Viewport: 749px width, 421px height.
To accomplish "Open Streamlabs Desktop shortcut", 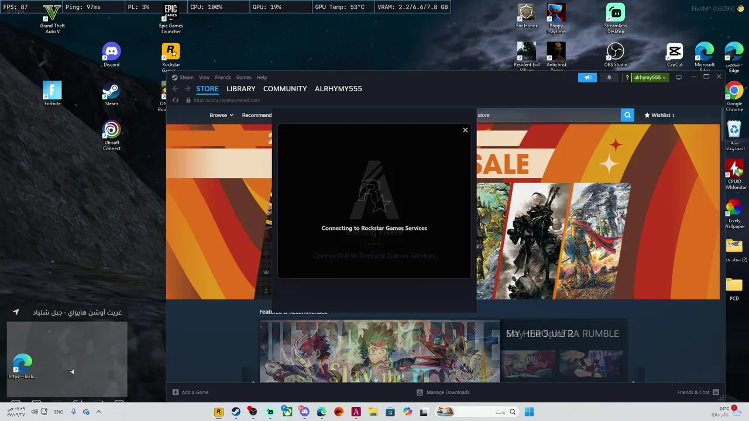I will (x=615, y=19).
